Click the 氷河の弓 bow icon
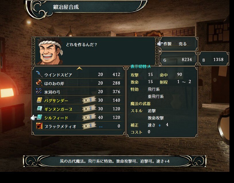This screenshot has height=183, width=234. (39, 91)
